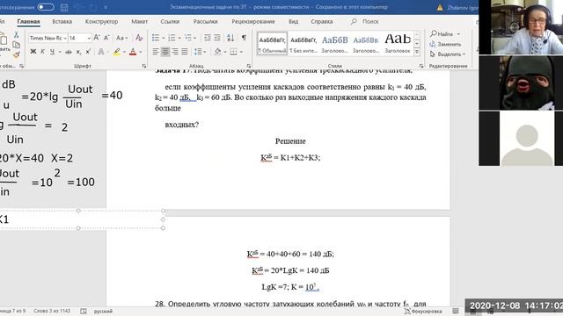Decrease paragraph indent
The height and width of the screenshot is (316, 563).
point(208,38)
